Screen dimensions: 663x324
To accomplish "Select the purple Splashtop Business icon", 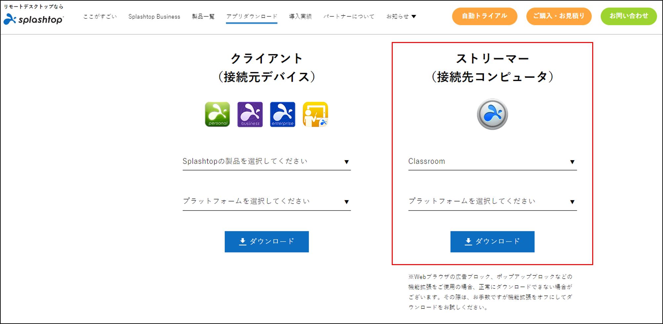I will [250, 115].
